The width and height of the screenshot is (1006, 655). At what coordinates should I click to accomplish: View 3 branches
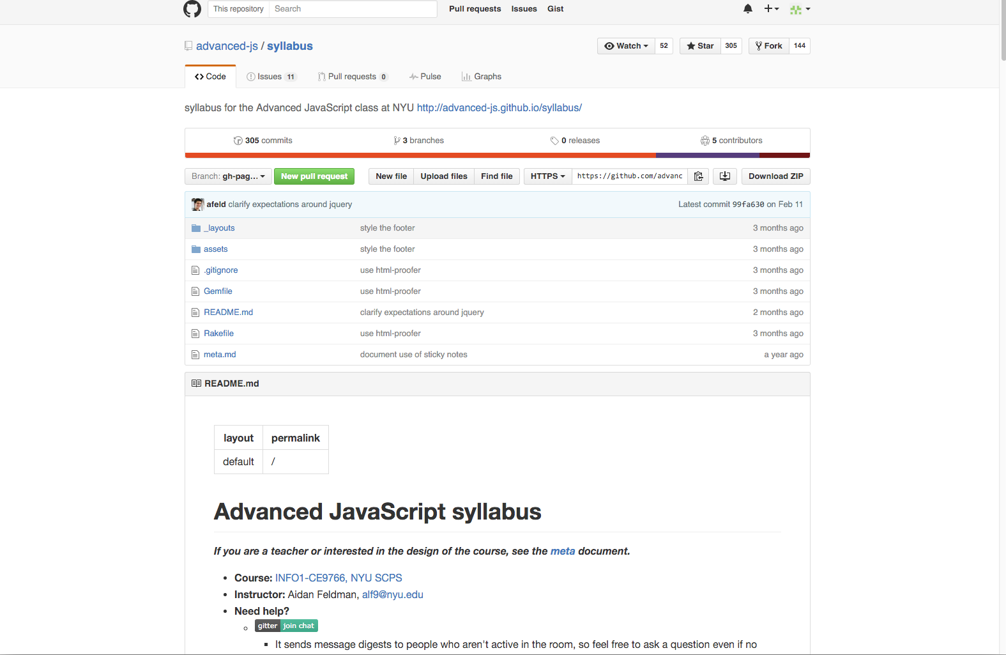pyautogui.click(x=419, y=141)
